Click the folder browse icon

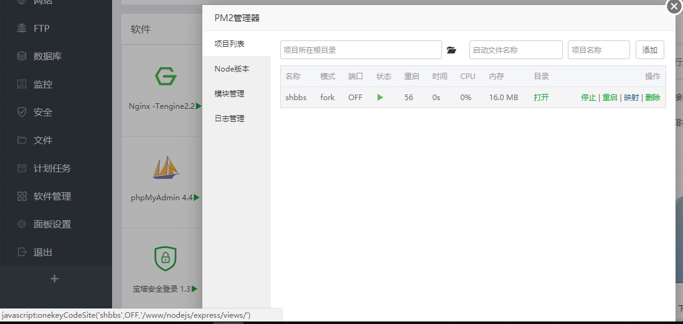[452, 50]
